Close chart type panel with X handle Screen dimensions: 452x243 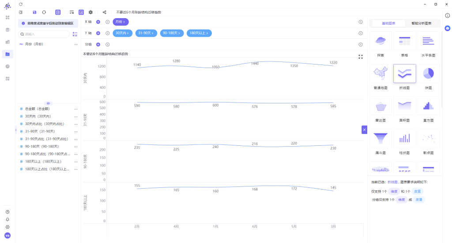[x=364, y=130]
